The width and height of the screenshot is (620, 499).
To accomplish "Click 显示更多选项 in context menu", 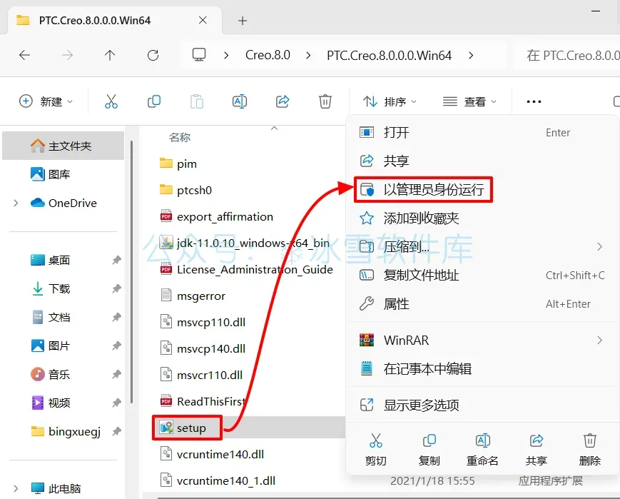I will tap(482, 405).
